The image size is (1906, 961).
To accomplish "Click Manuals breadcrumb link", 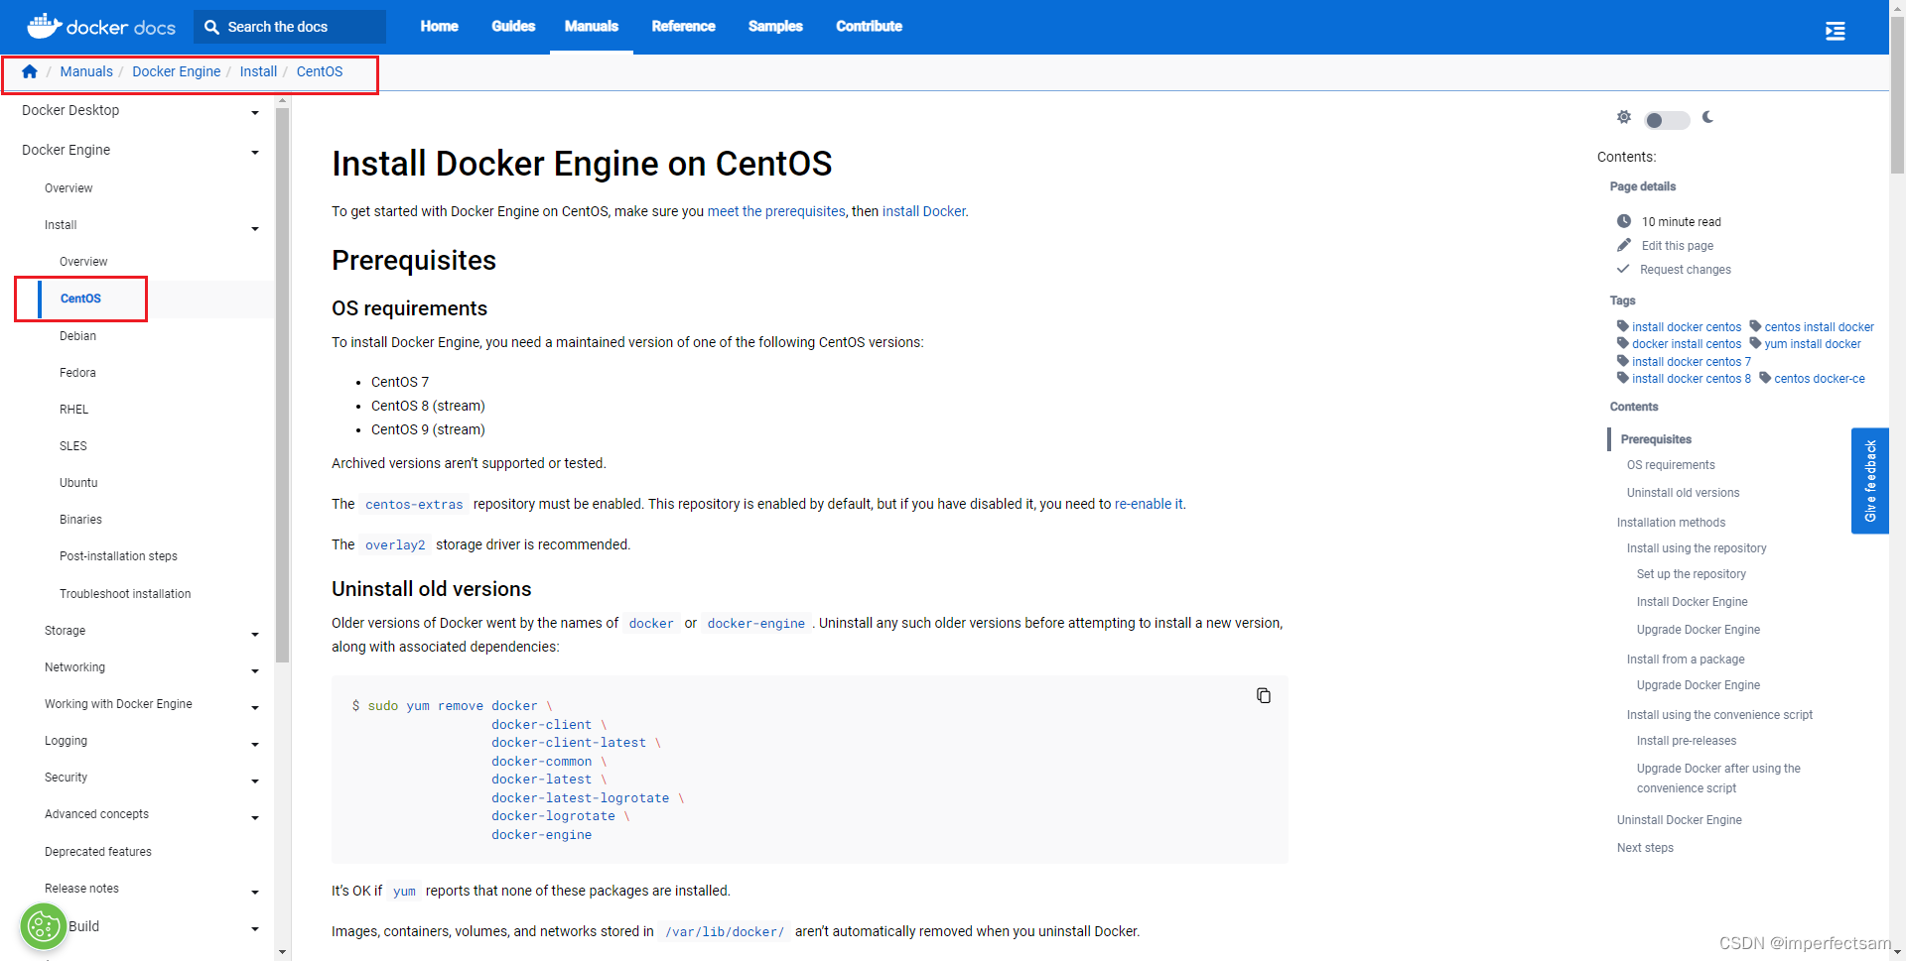I will tap(86, 71).
